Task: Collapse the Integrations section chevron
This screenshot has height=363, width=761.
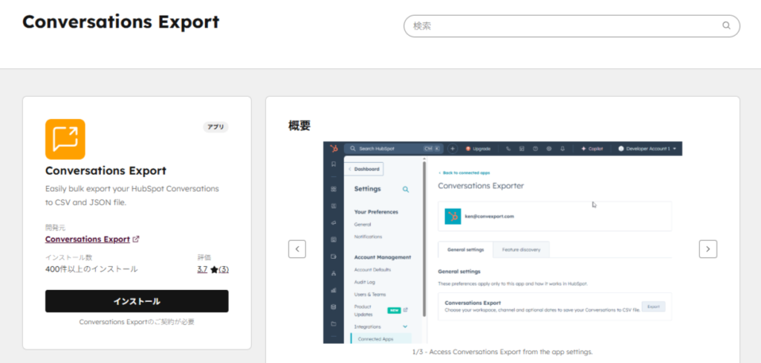Action: pyautogui.click(x=405, y=327)
